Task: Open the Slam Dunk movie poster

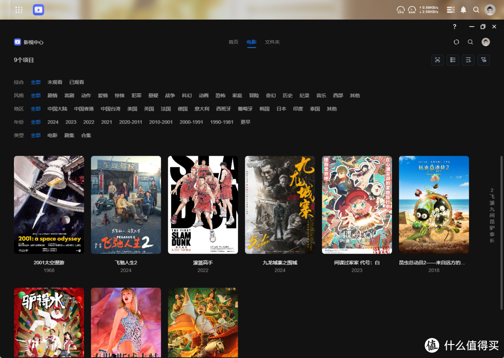Action: (x=203, y=205)
